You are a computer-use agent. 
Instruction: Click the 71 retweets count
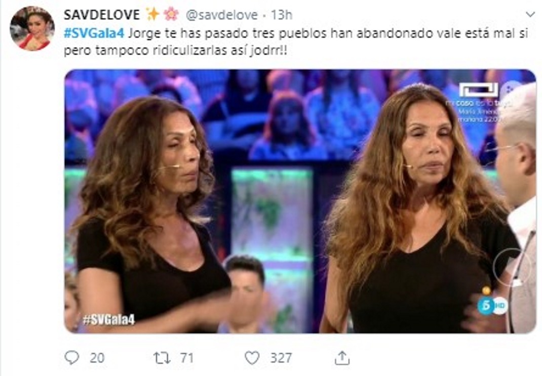point(187,358)
